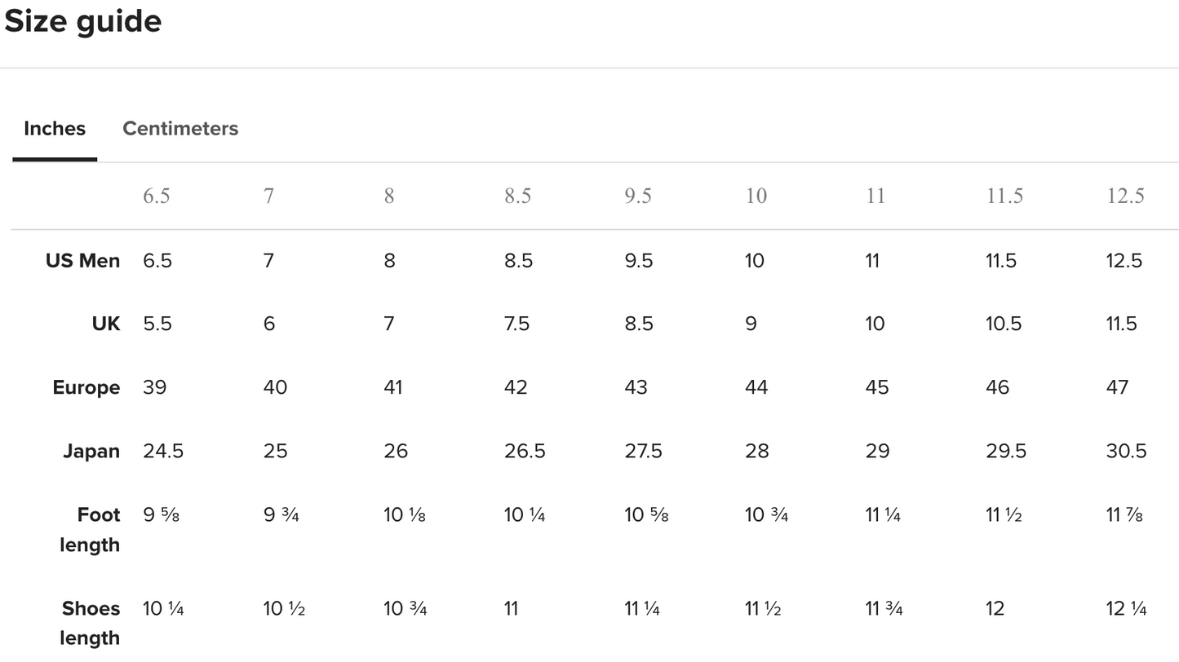1179x662 pixels.
Task: Select the 11 size column header
Action: tap(875, 196)
